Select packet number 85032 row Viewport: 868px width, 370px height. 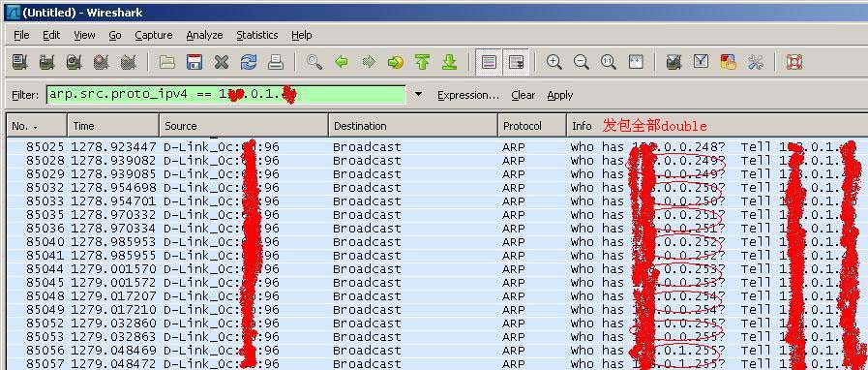point(437,188)
